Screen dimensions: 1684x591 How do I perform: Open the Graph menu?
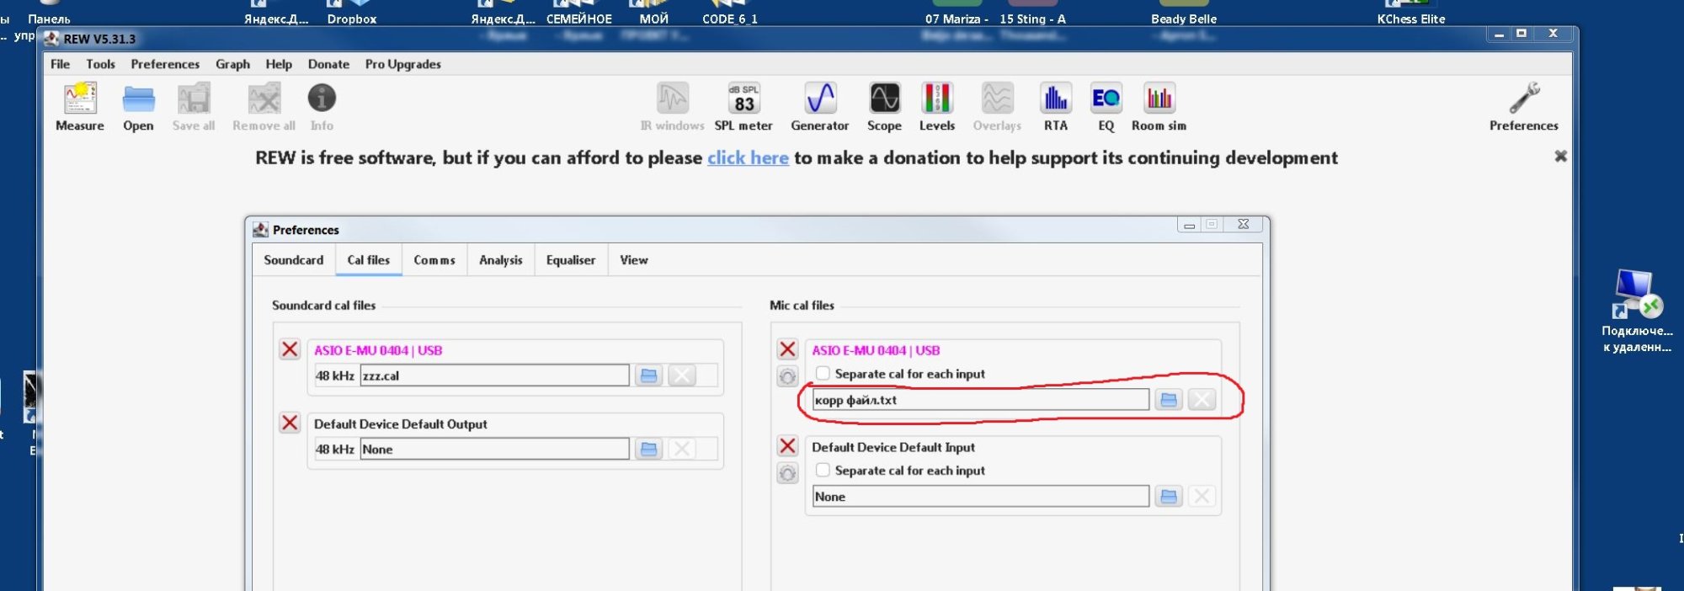coord(232,64)
